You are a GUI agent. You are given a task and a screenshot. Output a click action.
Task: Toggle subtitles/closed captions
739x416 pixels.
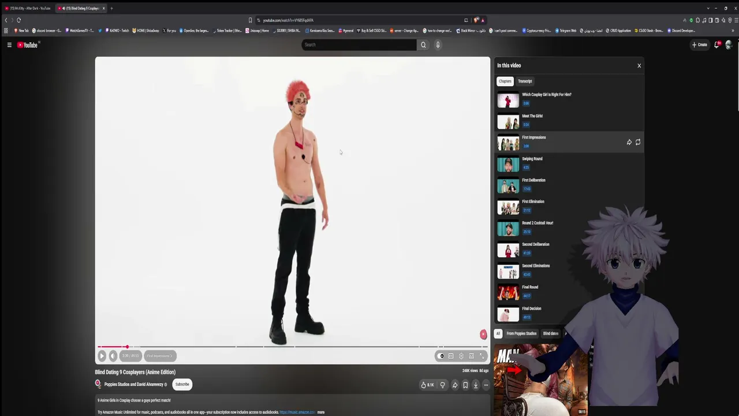451,356
